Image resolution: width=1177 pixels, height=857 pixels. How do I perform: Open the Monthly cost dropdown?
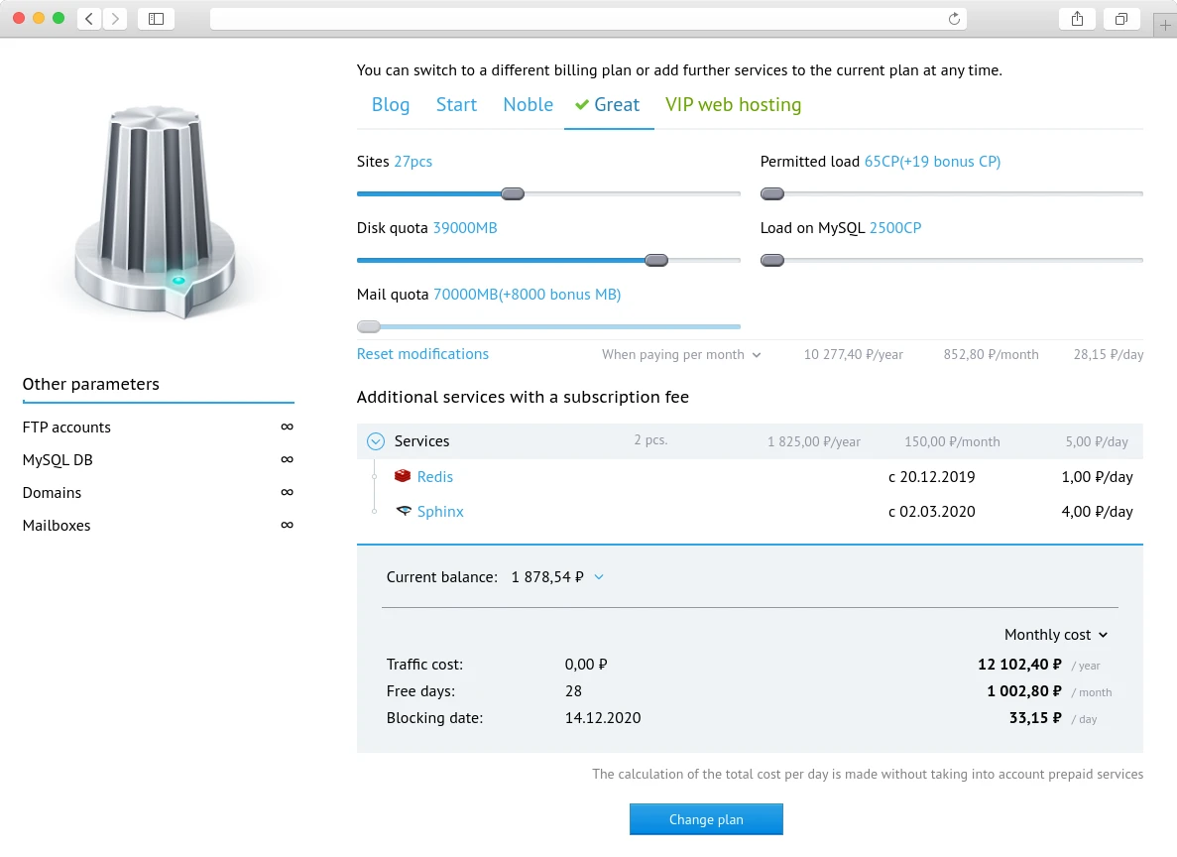[x=1055, y=635]
